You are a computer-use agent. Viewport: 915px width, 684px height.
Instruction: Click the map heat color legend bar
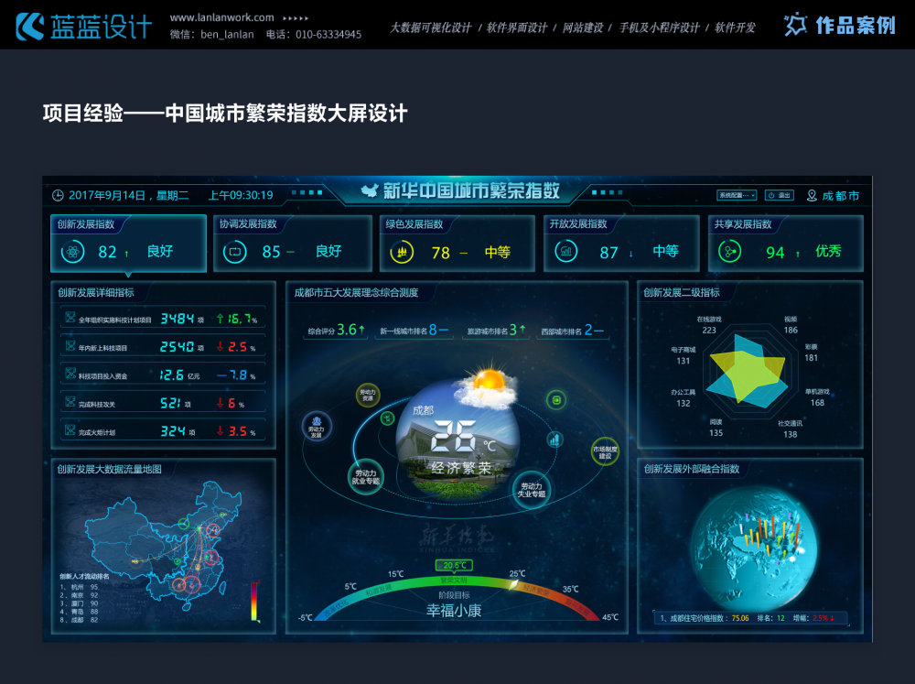[x=255, y=601]
